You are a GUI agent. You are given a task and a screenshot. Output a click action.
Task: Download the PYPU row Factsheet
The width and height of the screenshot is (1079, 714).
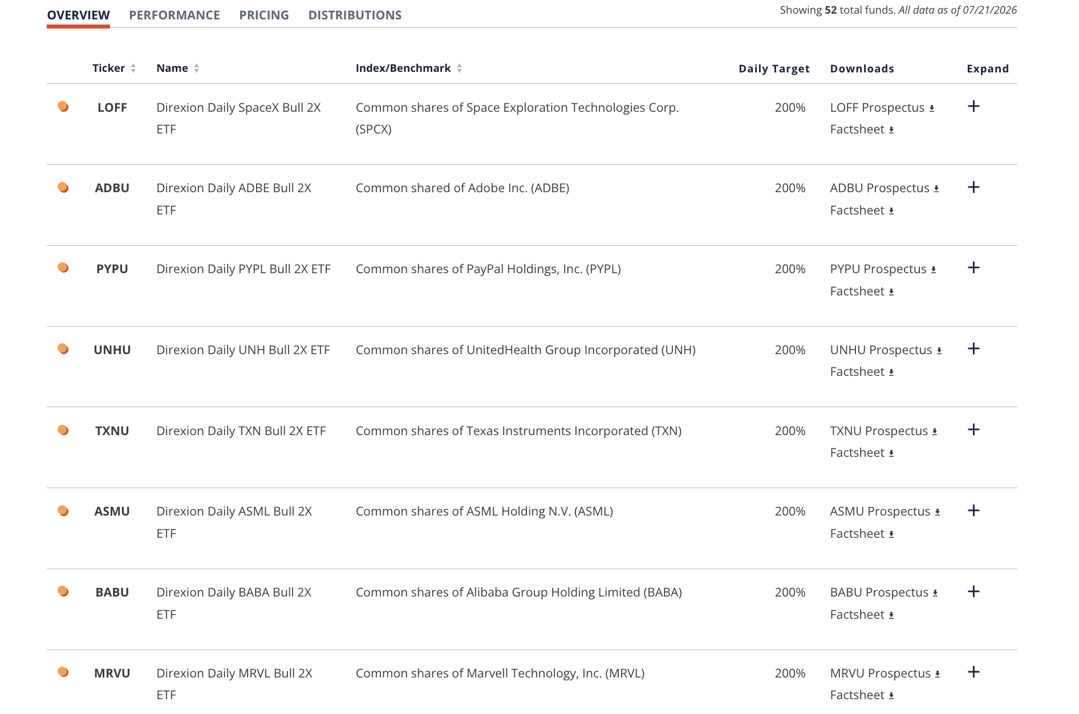point(862,291)
